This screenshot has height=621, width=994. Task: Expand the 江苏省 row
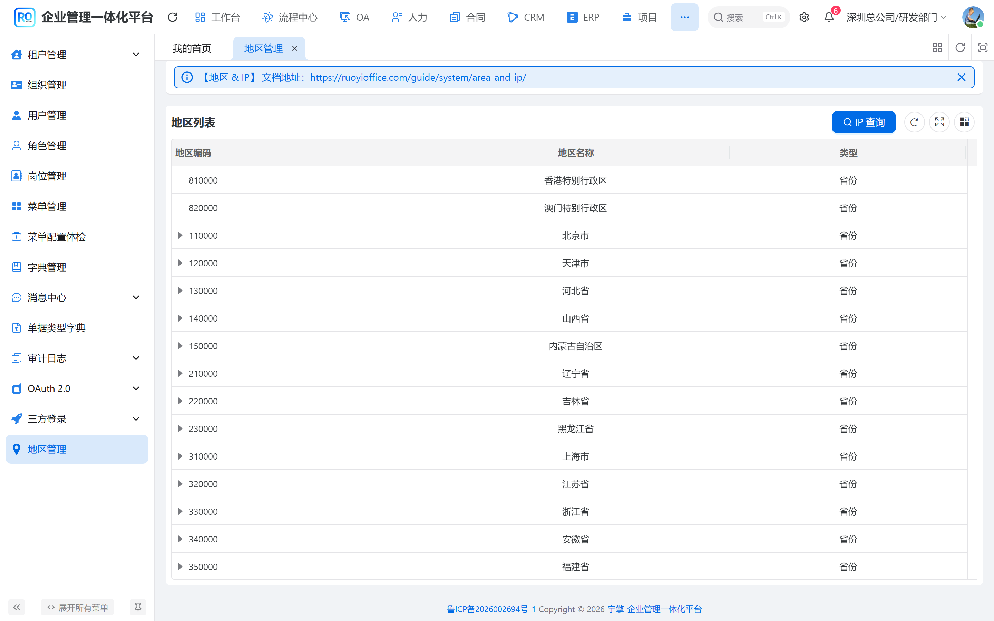click(180, 484)
